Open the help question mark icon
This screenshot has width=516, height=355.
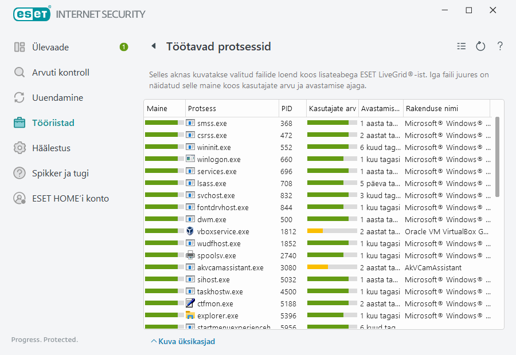[x=500, y=46]
